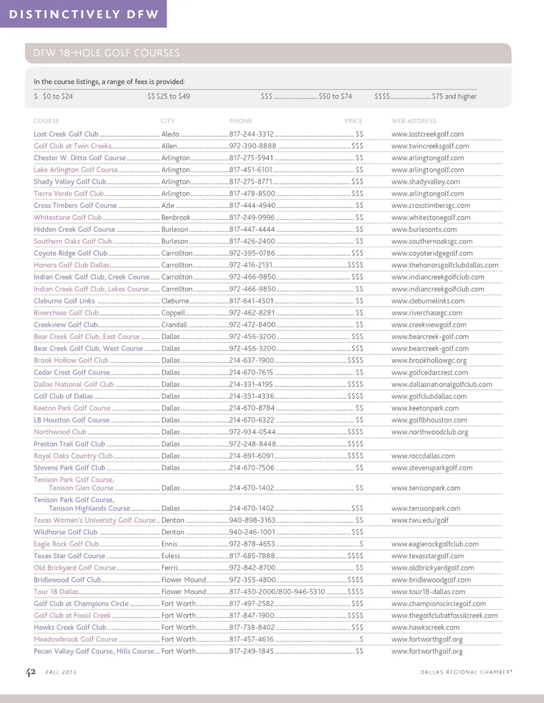
Task: Open the Hawks Creek Golf Club link
Action: pos(70,628)
